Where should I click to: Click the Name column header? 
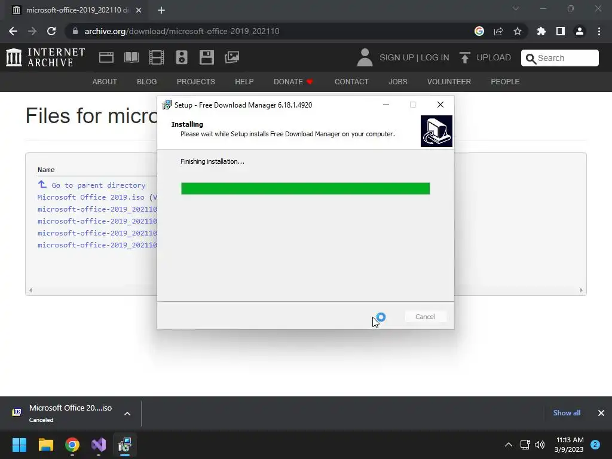point(46,170)
